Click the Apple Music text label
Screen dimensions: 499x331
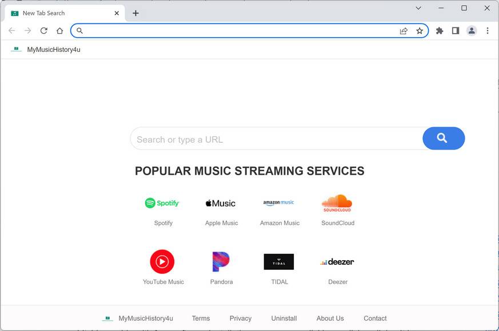[222, 223]
